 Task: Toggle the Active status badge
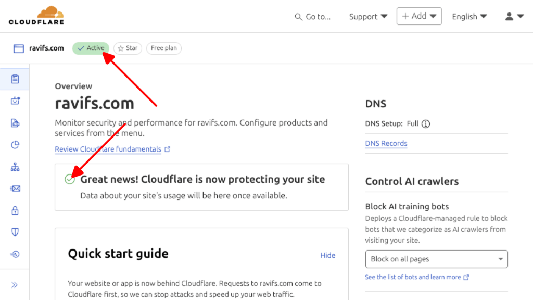91,48
